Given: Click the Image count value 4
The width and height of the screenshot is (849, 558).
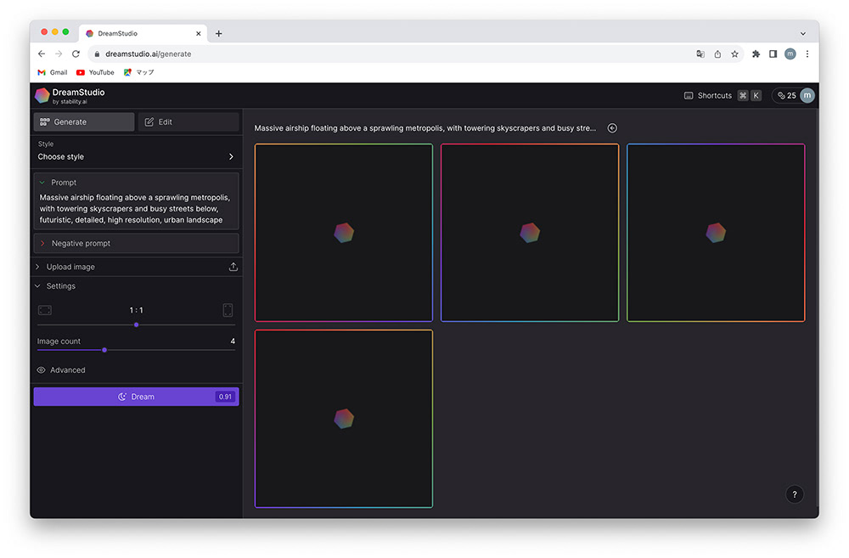Looking at the screenshot, I should pos(233,341).
